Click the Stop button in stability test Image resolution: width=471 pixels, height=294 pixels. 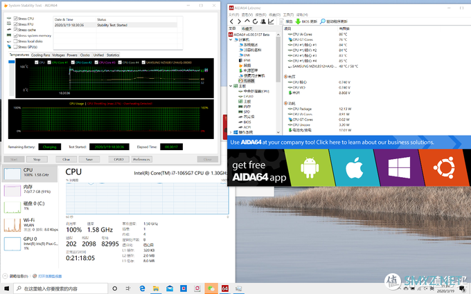click(37, 159)
